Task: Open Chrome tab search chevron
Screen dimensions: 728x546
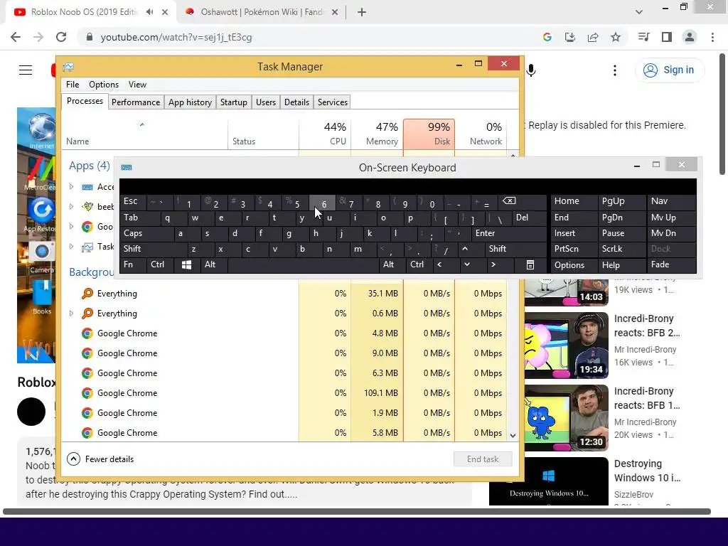Action: click(639, 12)
